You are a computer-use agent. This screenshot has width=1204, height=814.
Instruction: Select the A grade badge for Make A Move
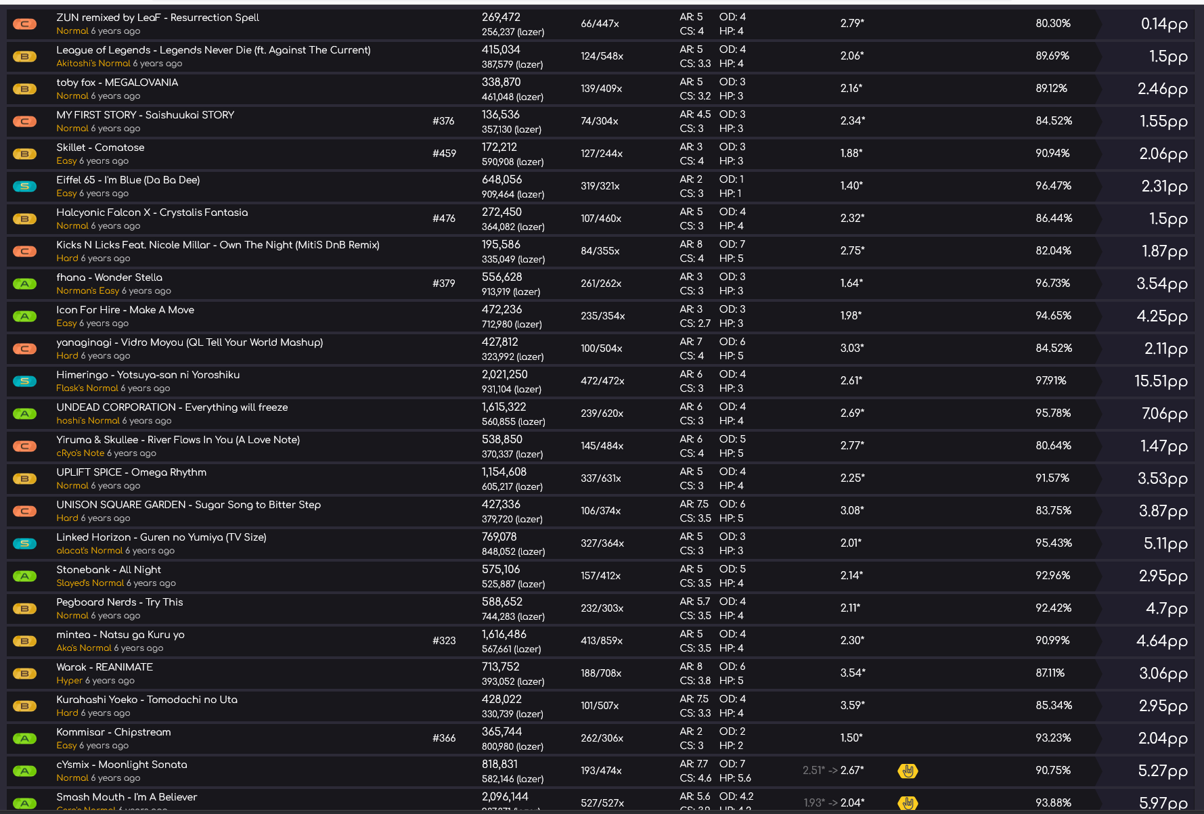click(x=25, y=316)
